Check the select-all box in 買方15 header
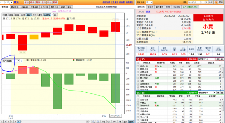The width and height of the screenshot is (225, 123). [x=138, y=63]
